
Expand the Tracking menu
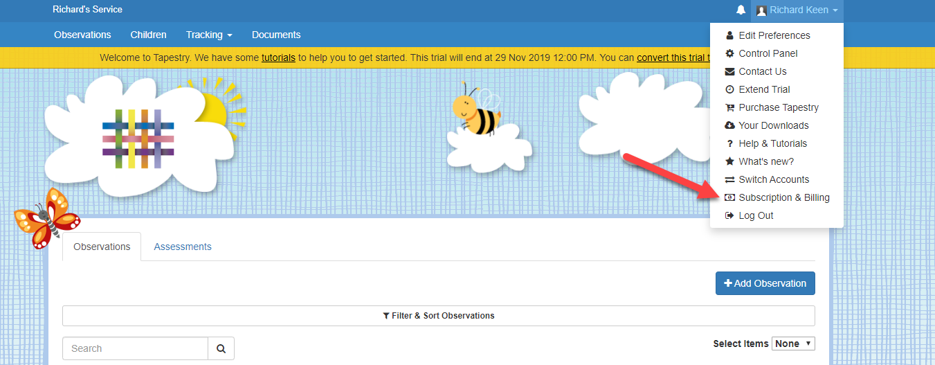click(209, 35)
